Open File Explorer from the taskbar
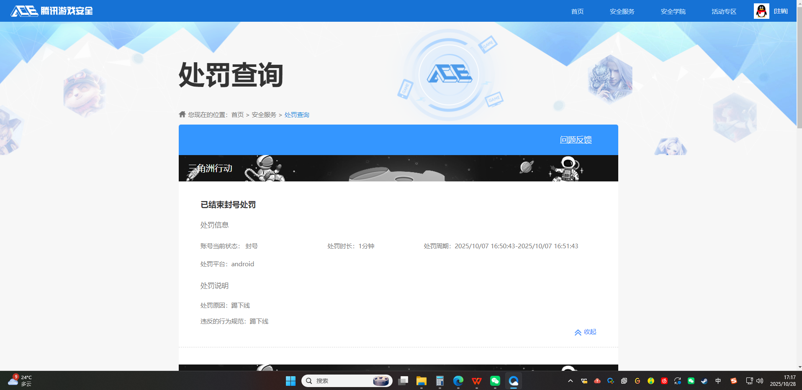Viewport: 802px width, 390px height. click(422, 381)
